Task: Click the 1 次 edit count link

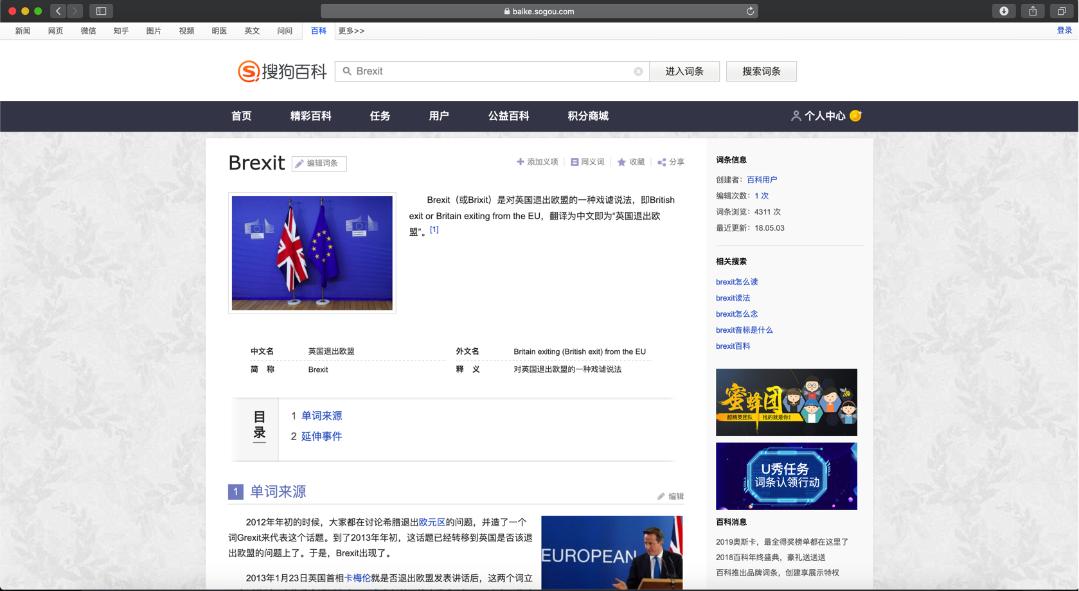Action: pyautogui.click(x=762, y=196)
